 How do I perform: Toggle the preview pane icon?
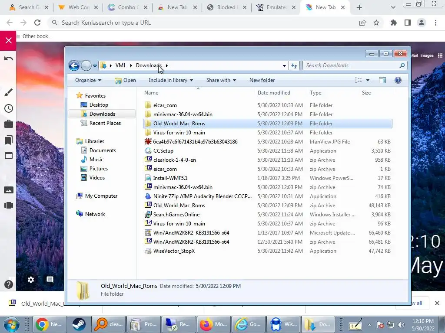[382, 80]
